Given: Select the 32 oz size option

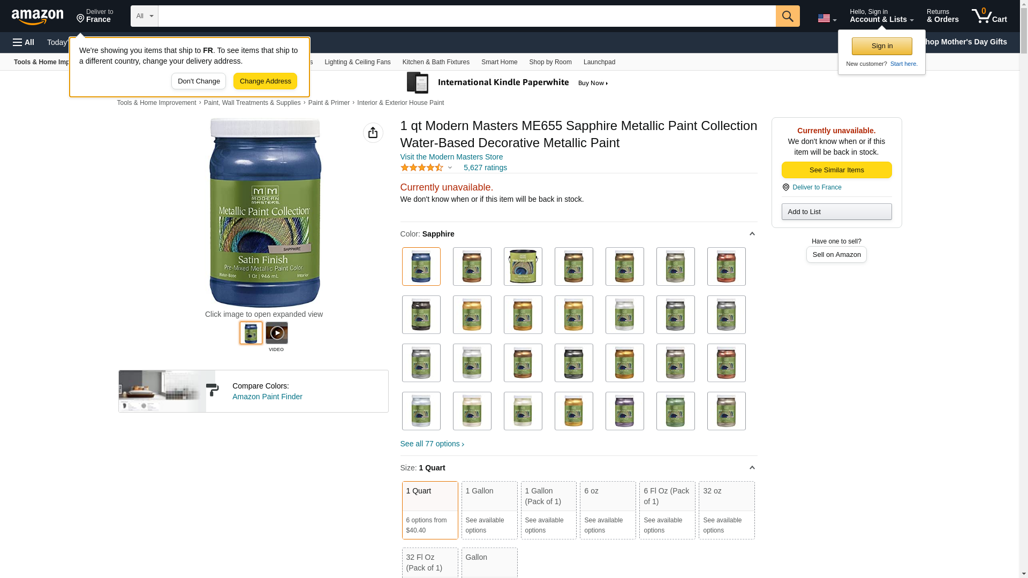Looking at the screenshot, I should [x=726, y=509].
